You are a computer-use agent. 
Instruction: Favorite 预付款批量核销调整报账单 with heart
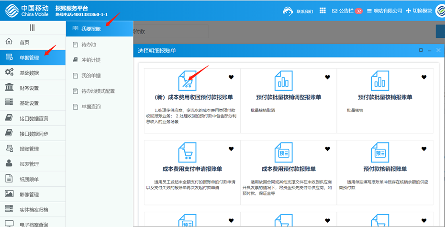click(x=327, y=77)
